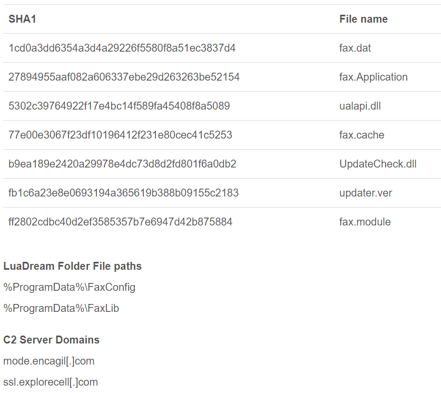Click the mode.encagil[.]com domain text
The image size is (441, 393).
tap(48, 361)
